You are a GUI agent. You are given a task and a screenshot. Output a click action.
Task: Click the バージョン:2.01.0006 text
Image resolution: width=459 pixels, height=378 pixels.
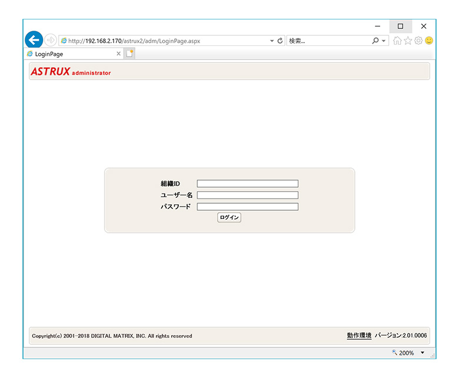click(401, 336)
